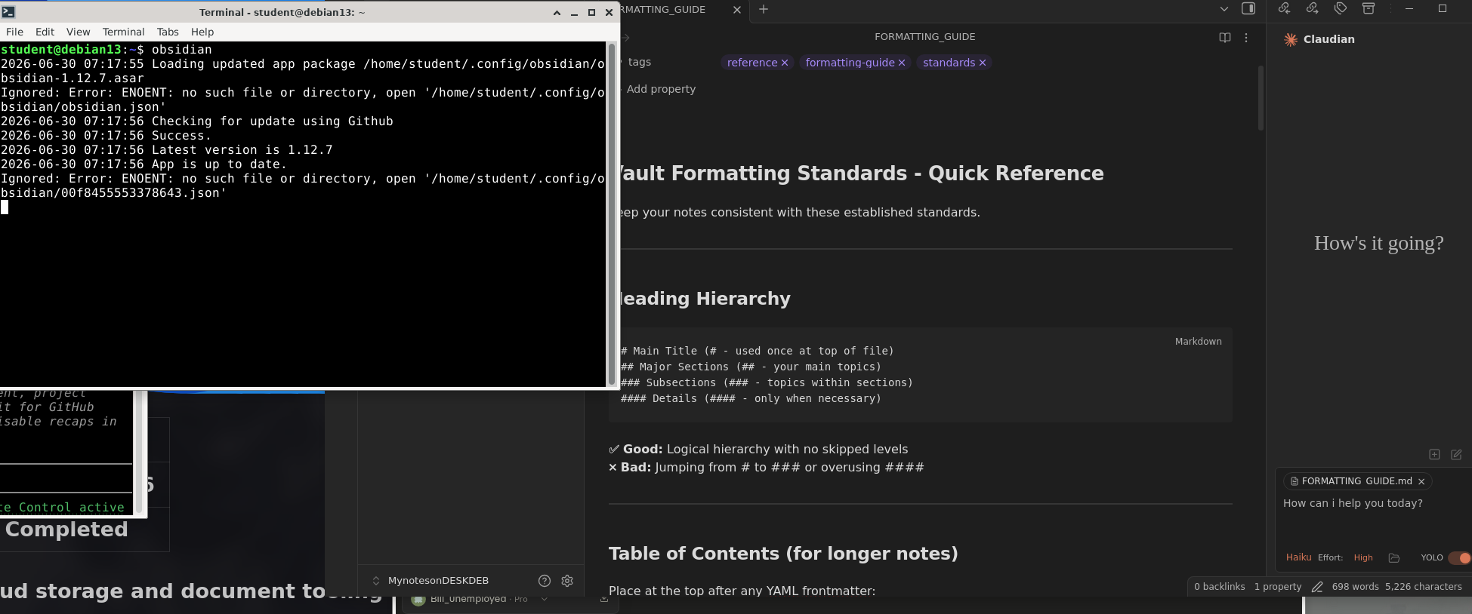Click the Heading Hierarchy heading
Image resolution: width=1472 pixels, height=614 pixels.
[705, 299]
